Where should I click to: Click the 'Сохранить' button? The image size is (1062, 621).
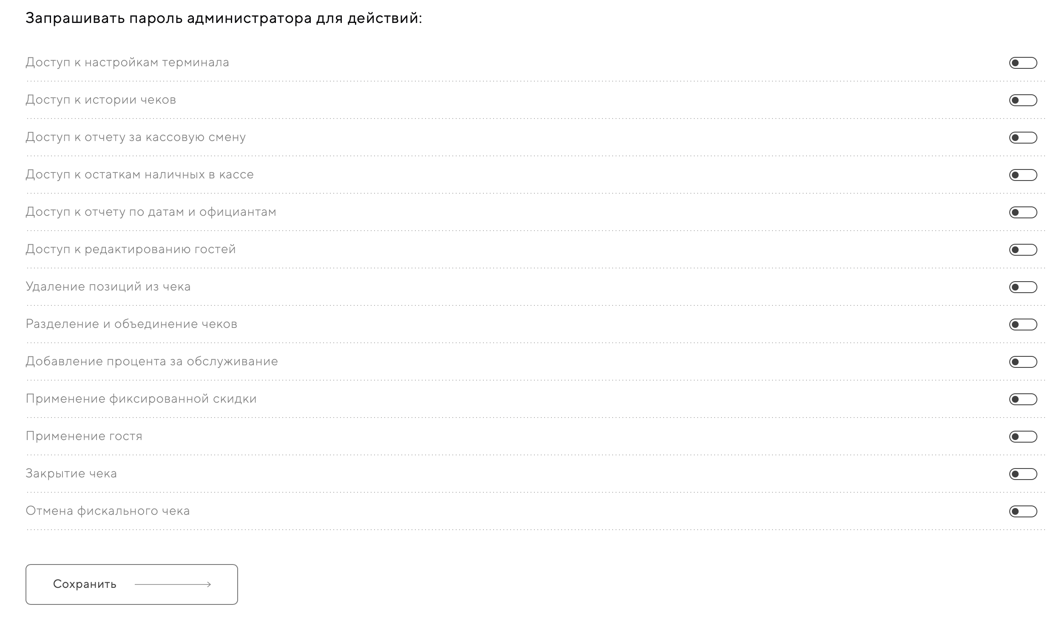coord(131,584)
